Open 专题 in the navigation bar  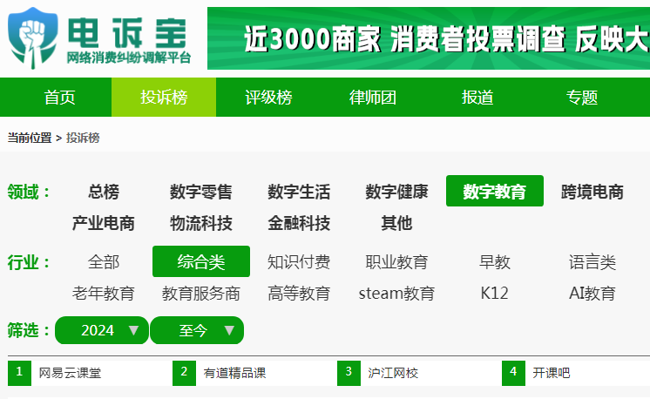[x=582, y=98]
